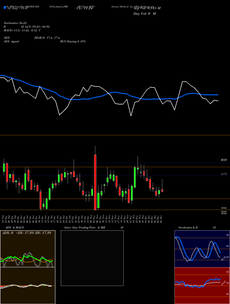Image resolution: width=230 pixels, height=304 pixels.
Task: Click the 'ADX signal:' label
Action: tap(11, 41)
